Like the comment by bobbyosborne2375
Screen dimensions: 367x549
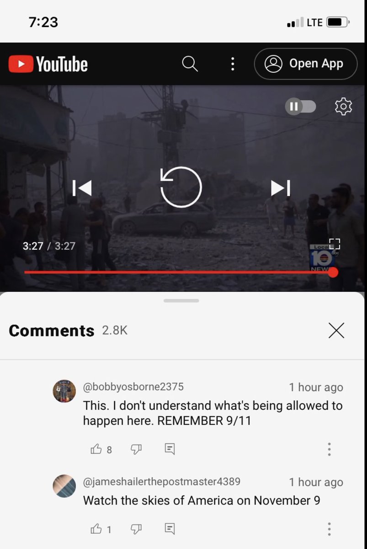click(x=96, y=449)
